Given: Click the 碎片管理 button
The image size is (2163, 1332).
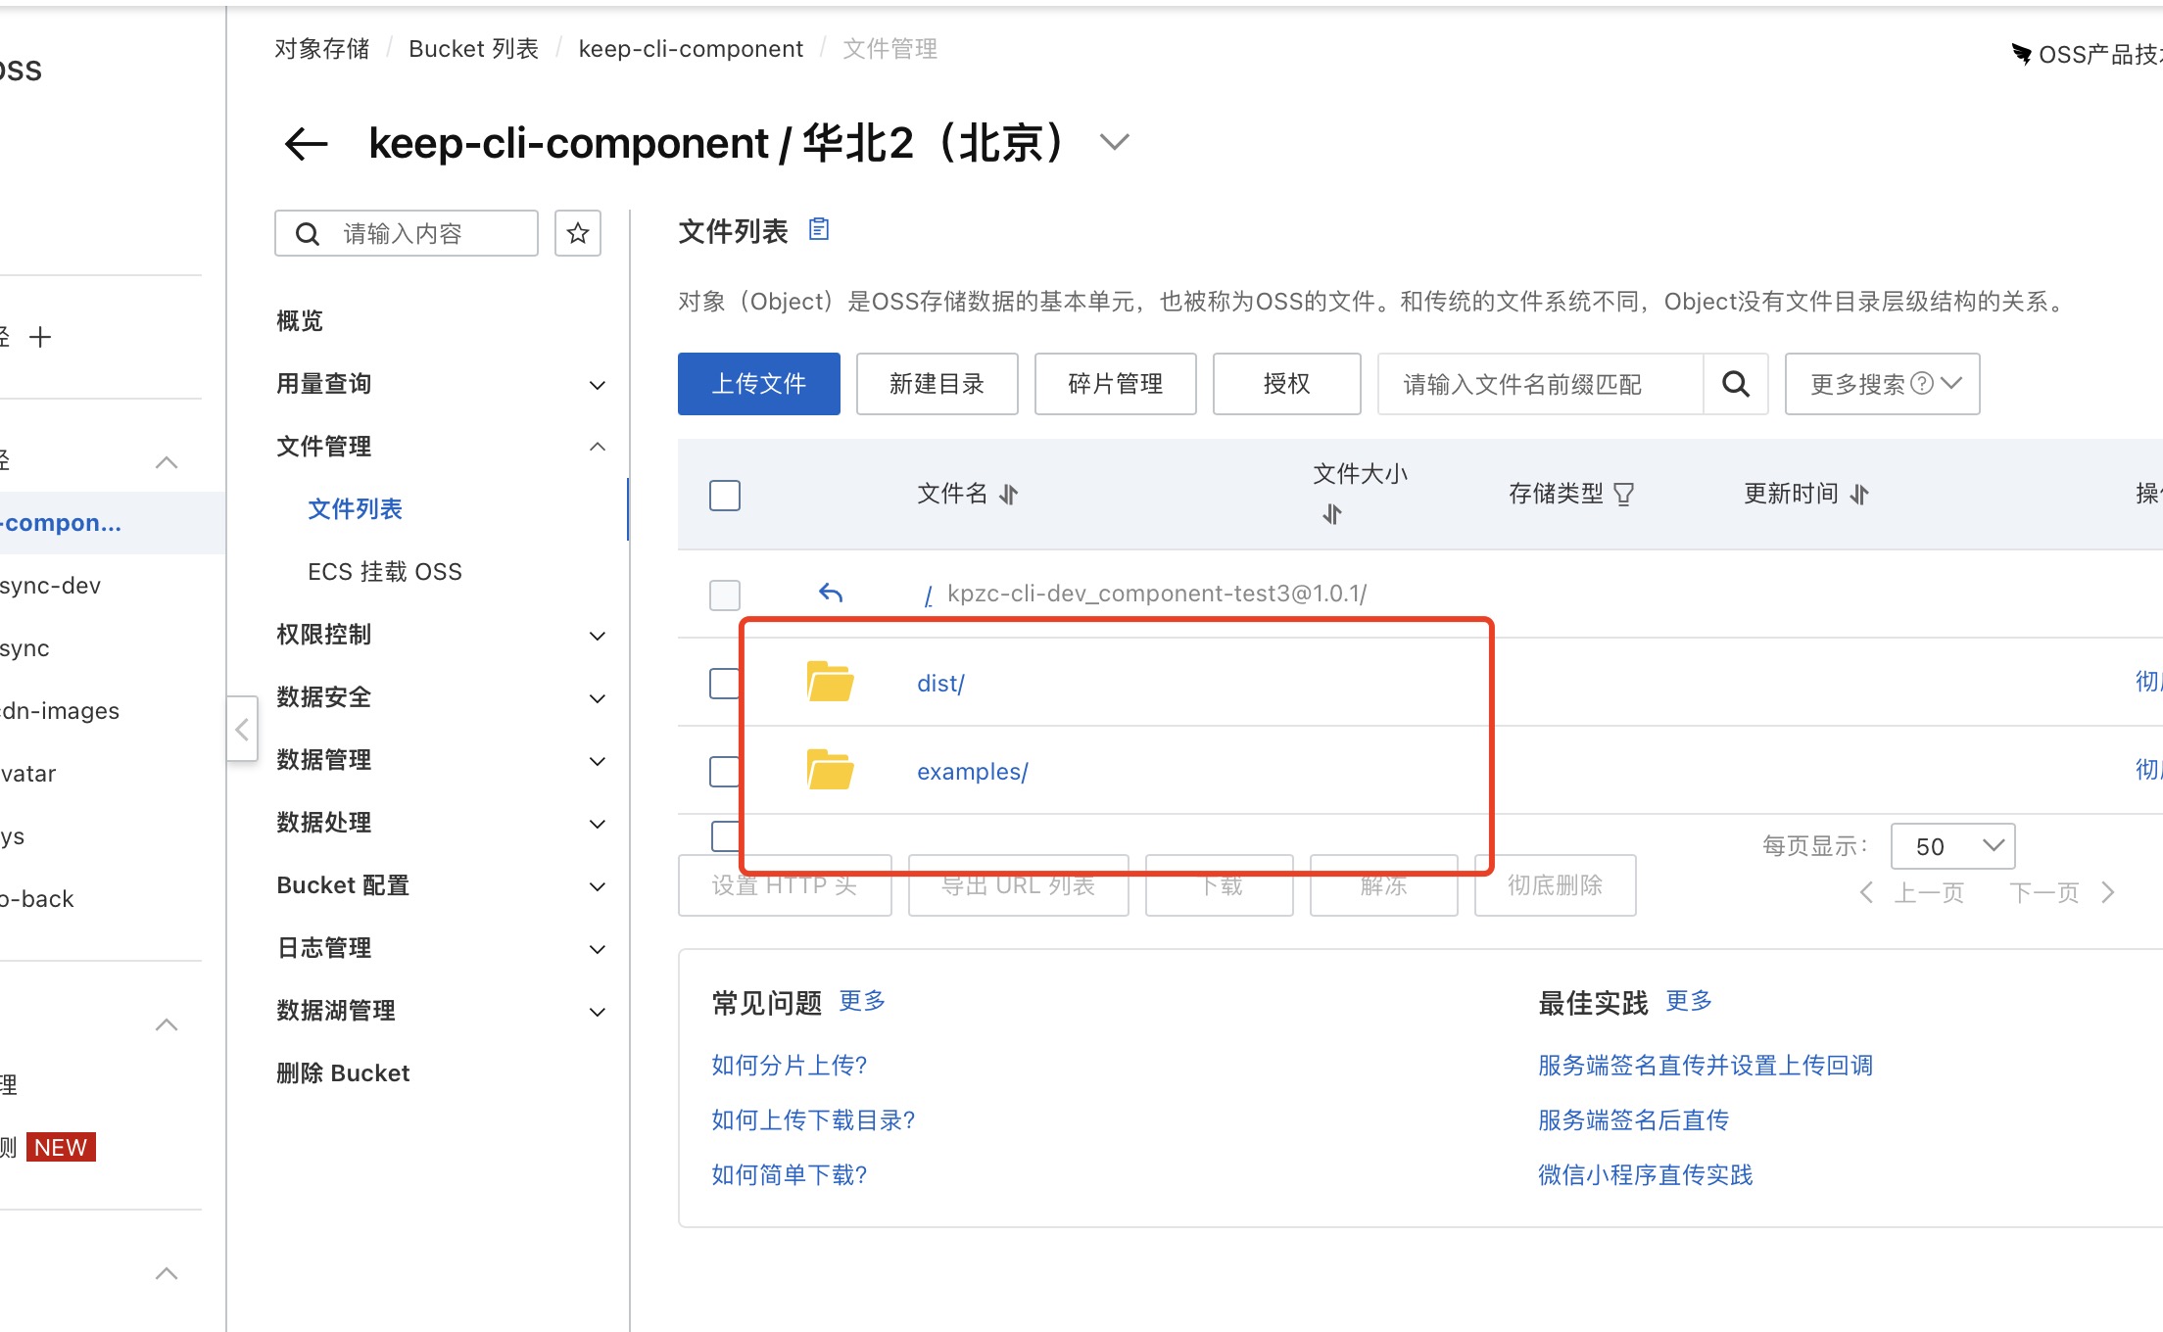Looking at the screenshot, I should tap(1116, 384).
